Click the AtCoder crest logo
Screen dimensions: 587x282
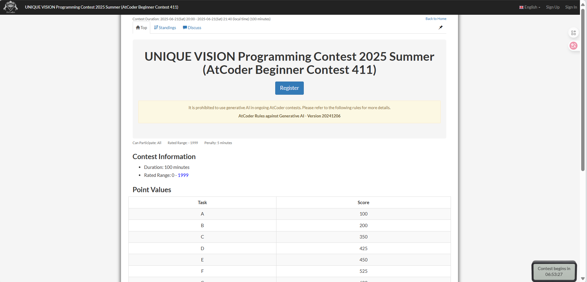click(x=11, y=7)
